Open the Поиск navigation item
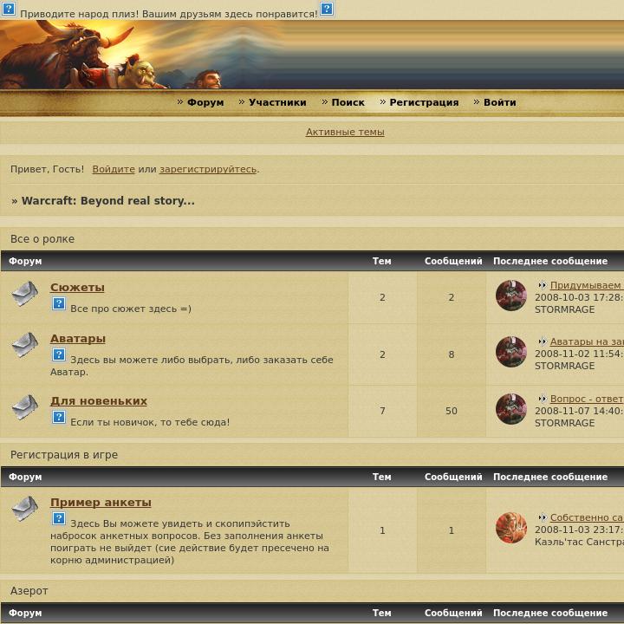 (x=348, y=102)
